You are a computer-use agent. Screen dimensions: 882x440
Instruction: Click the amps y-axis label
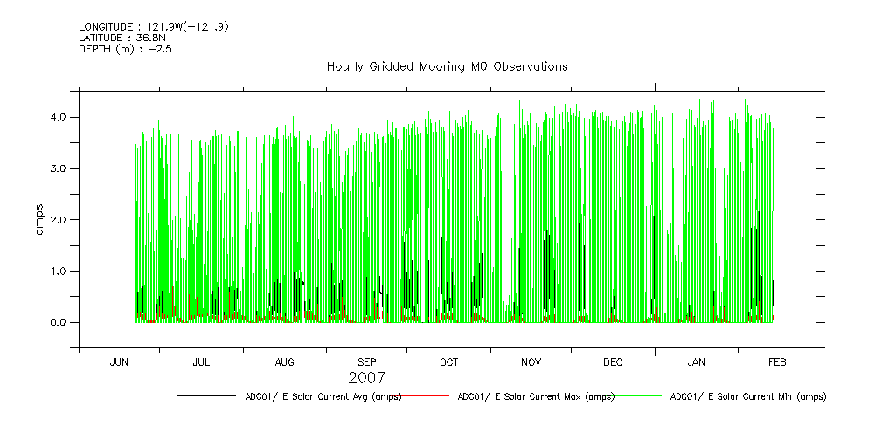click(38, 219)
